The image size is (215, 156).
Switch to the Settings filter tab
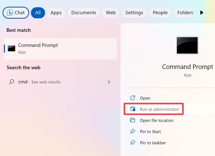coord(134,13)
